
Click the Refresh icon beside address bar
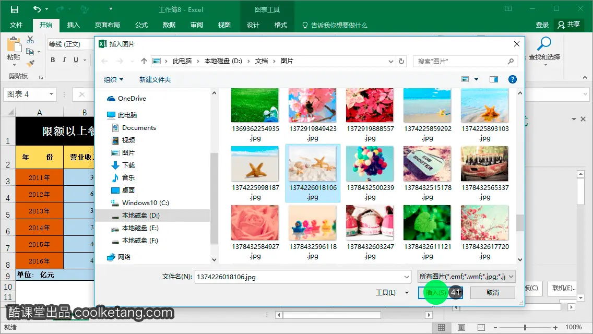point(401,61)
